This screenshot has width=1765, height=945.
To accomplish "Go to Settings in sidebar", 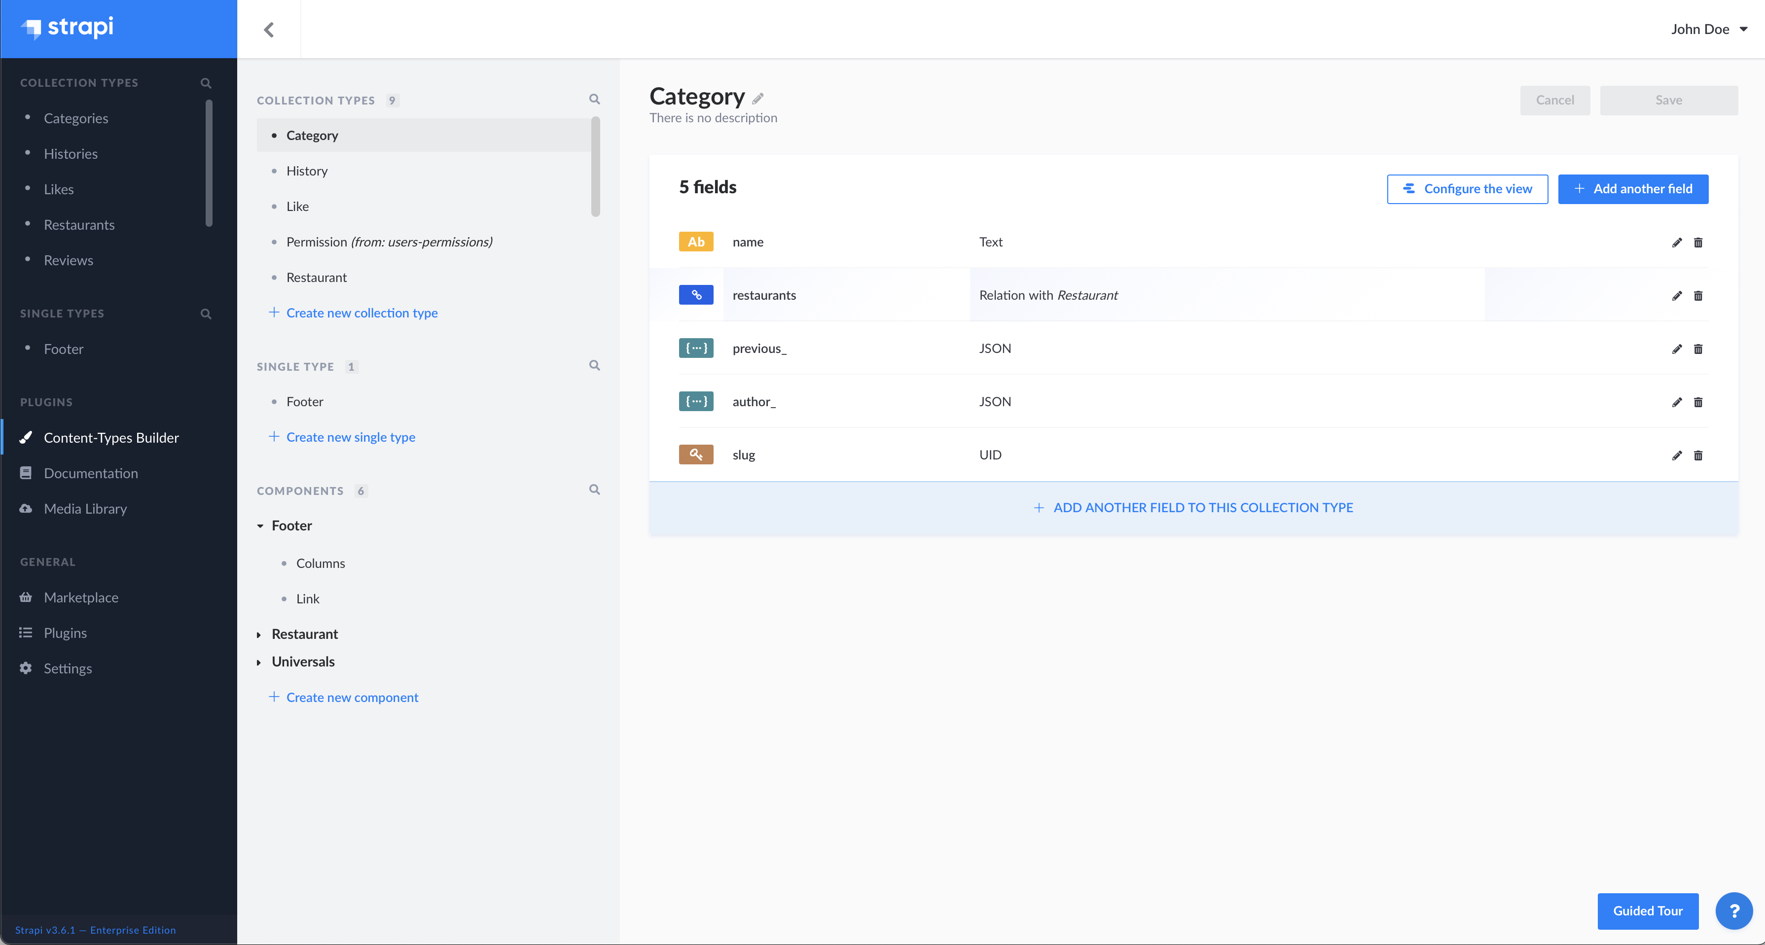I will pyautogui.click(x=67, y=668).
